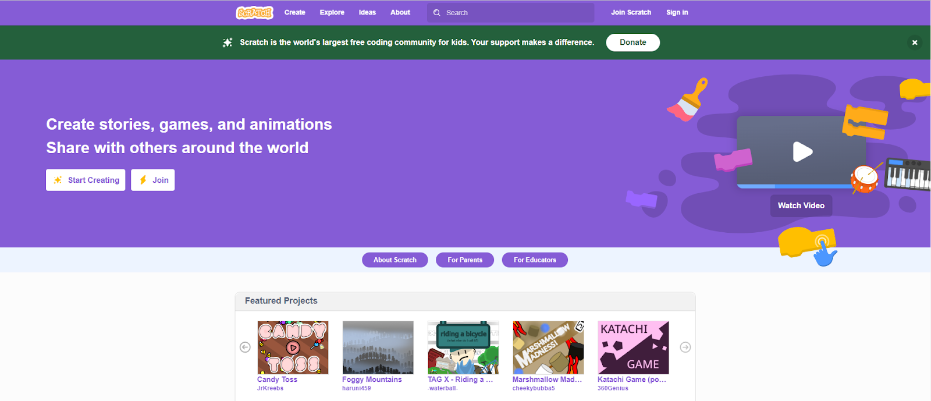Show previous featured projects
The image size is (931, 401).
[245, 347]
